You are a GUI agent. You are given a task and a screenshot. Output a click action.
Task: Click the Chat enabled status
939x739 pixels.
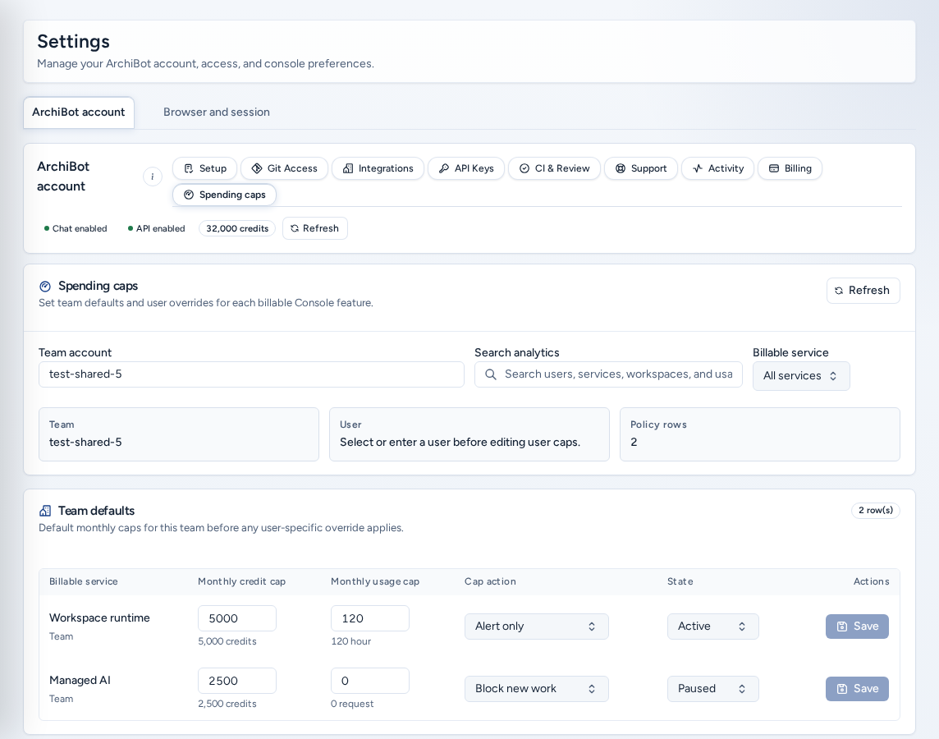[76, 228]
